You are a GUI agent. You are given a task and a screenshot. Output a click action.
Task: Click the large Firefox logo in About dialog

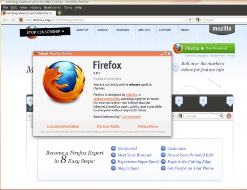(x=64, y=81)
